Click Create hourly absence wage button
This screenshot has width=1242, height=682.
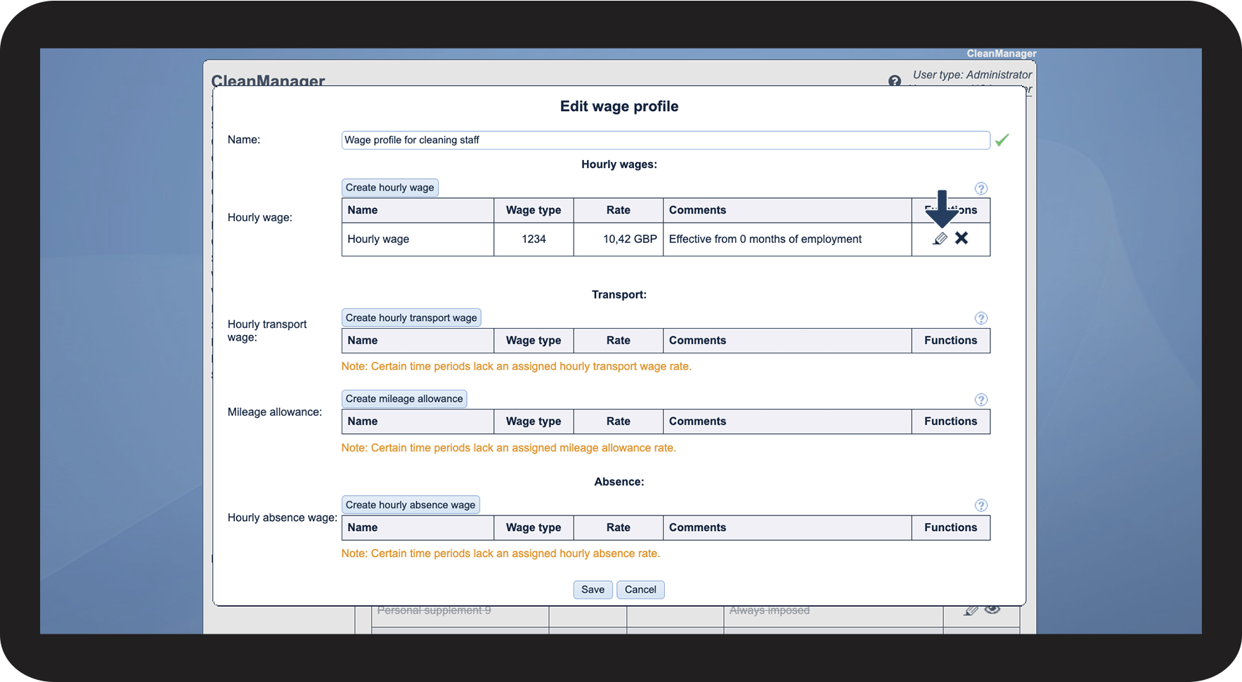click(x=410, y=505)
